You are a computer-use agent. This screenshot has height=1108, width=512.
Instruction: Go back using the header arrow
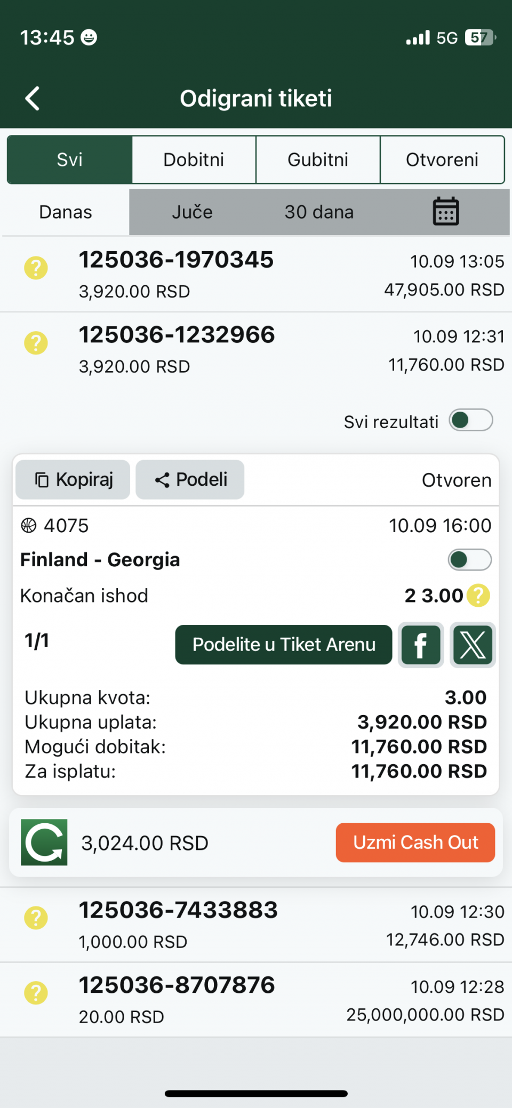(33, 99)
